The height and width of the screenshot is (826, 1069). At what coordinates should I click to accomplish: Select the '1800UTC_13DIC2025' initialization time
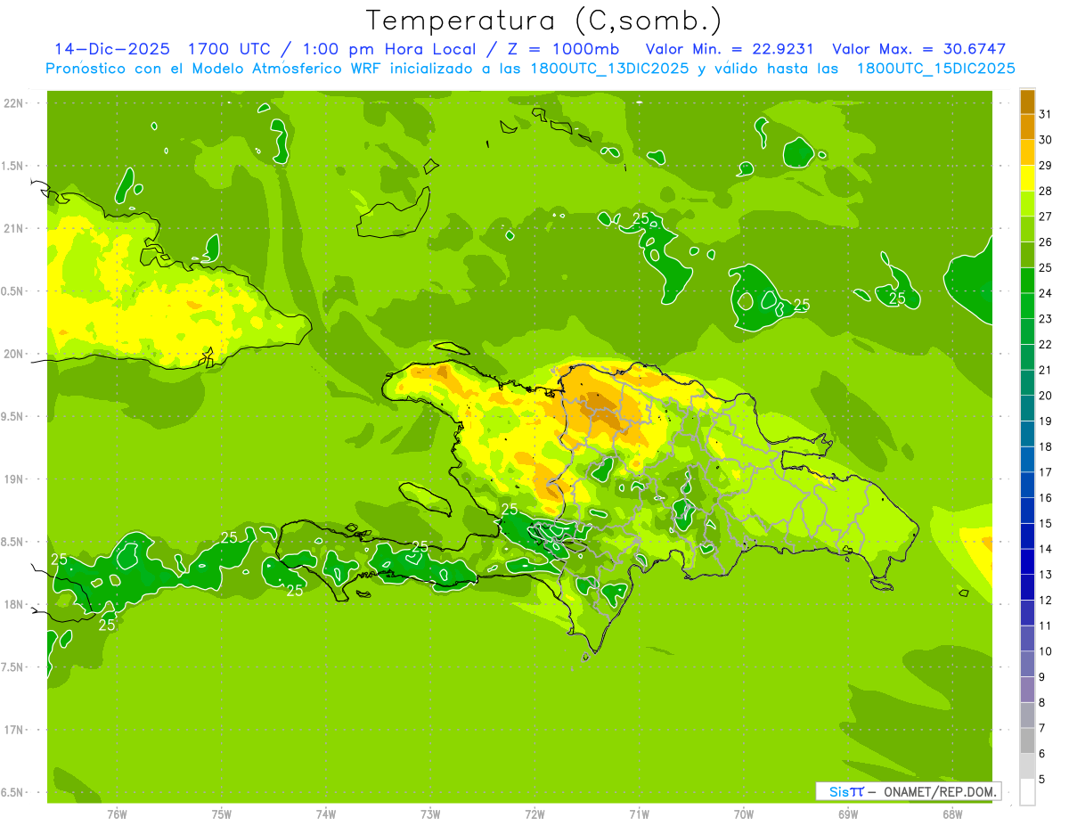605,69
